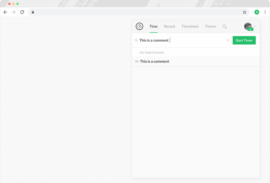Switch to the Recent tab
Screen dimensions: 270x183
(x=170, y=26)
